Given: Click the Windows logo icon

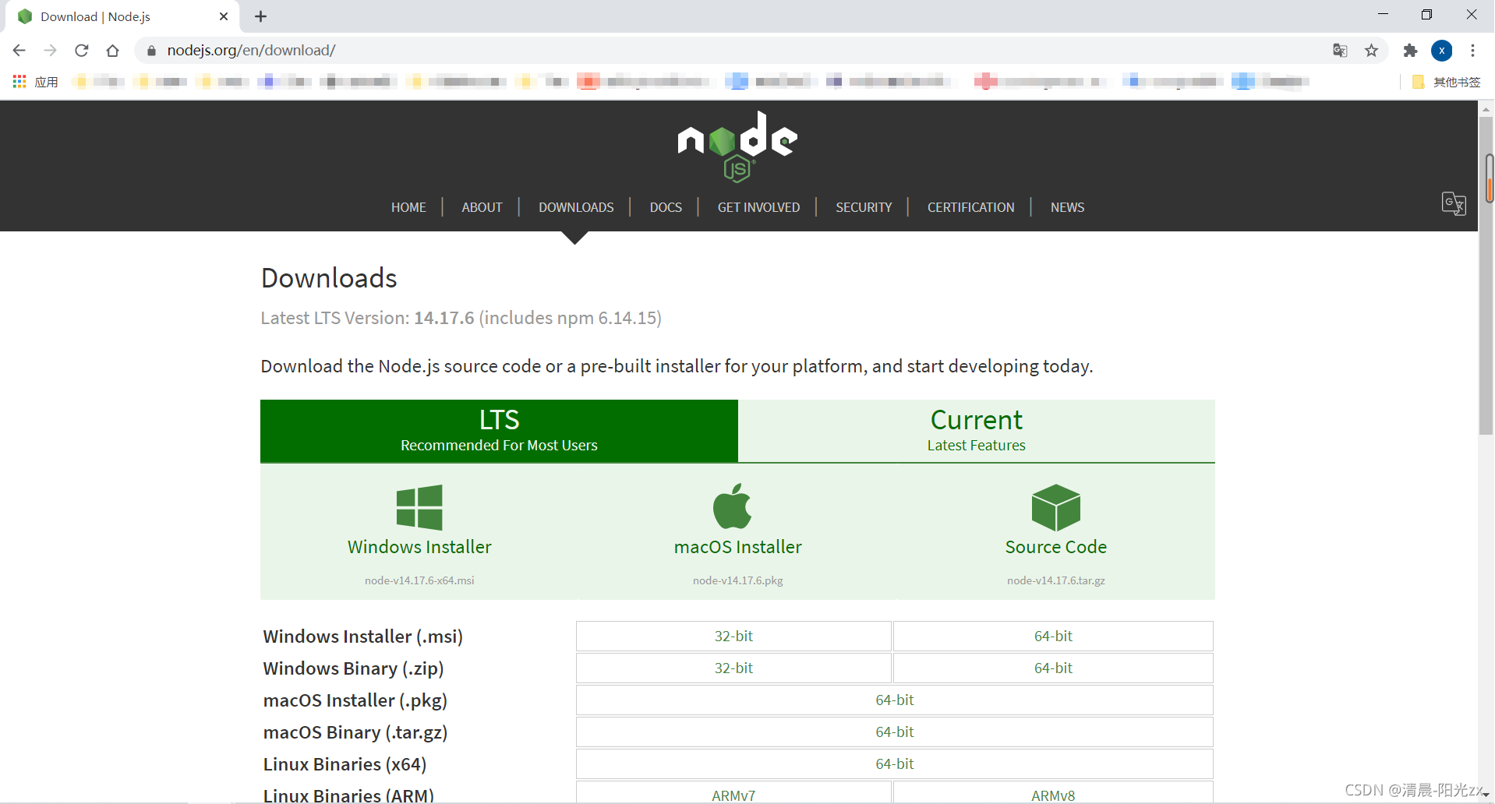Looking at the screenshot, I should click(419, 507).
